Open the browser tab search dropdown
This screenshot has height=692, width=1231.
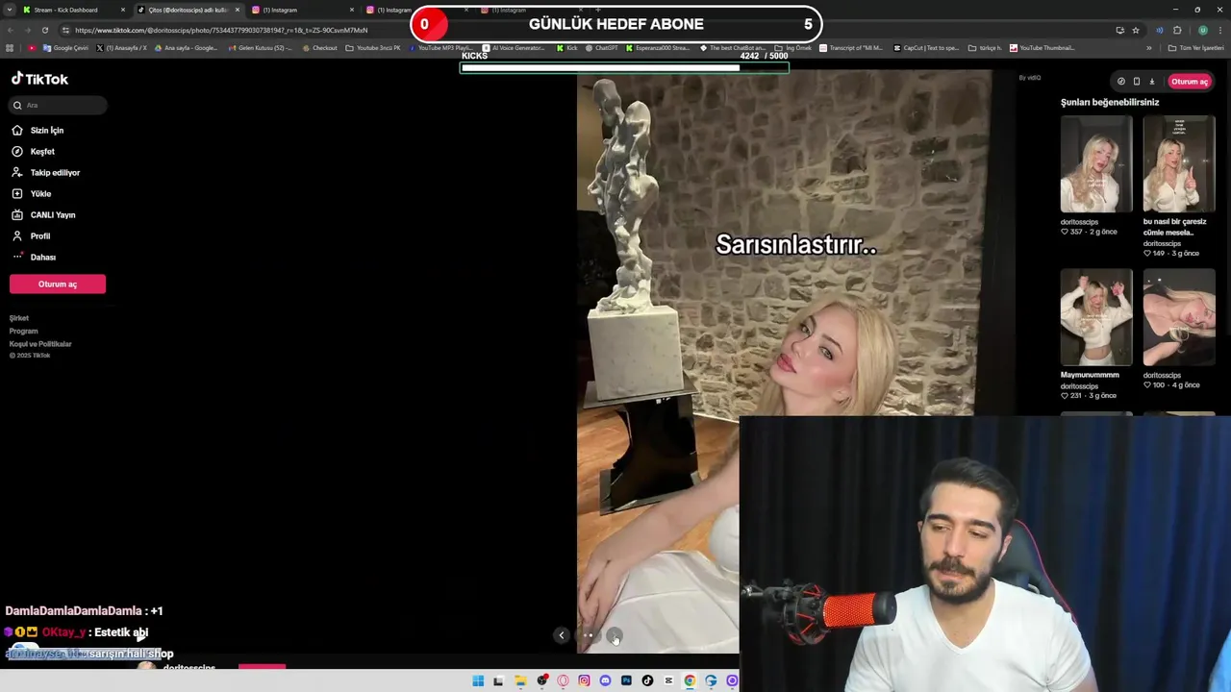10,10
